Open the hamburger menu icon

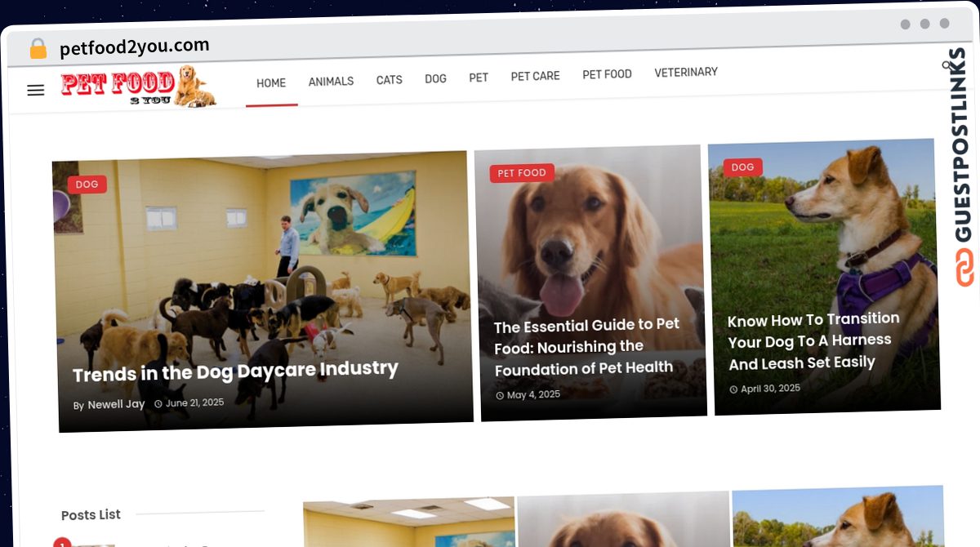[36, 91]
